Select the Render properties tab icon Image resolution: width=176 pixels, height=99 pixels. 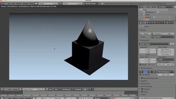(x=145, y=23)
